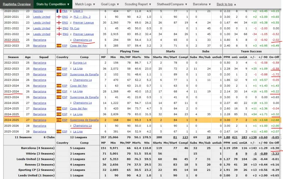The image size is (283, 179).
Task: Click Spain flag in 2023-2024 La Liga row
Action: (59, 91)
